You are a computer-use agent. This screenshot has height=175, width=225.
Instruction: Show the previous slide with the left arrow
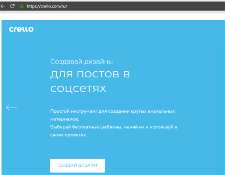[12, 107]
